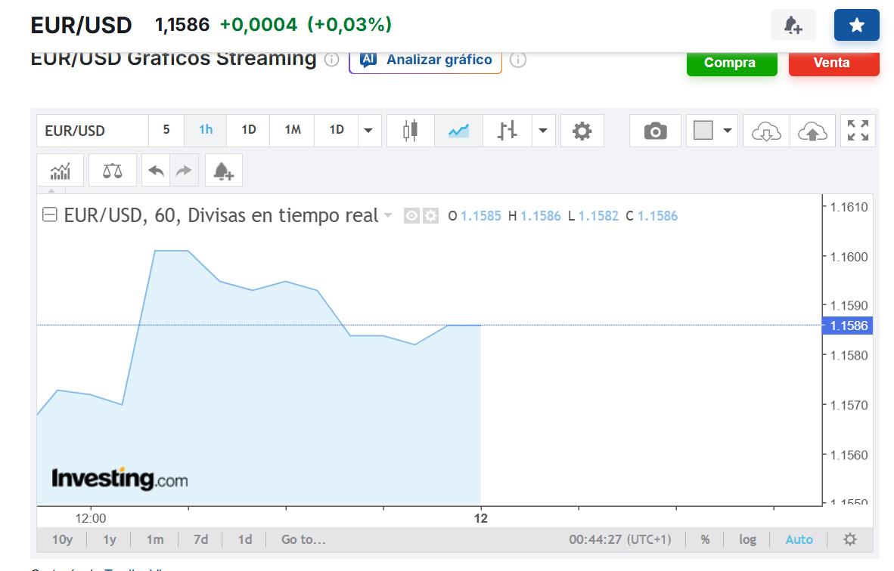The image size is (894, 571).
Task: Toggle the percent scale option
Action: point(705,539)
